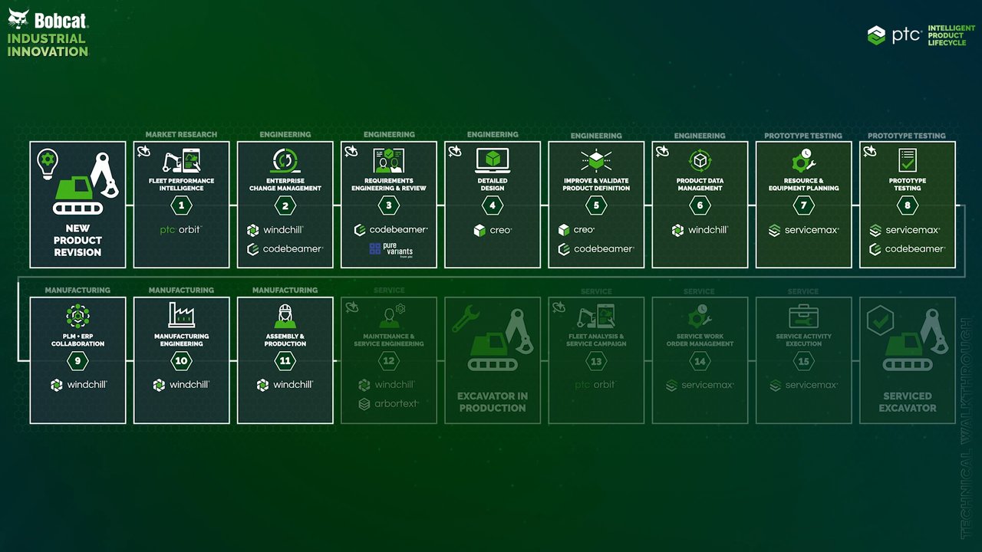Click the Prototype Testing checklist icon

point(908,160)
